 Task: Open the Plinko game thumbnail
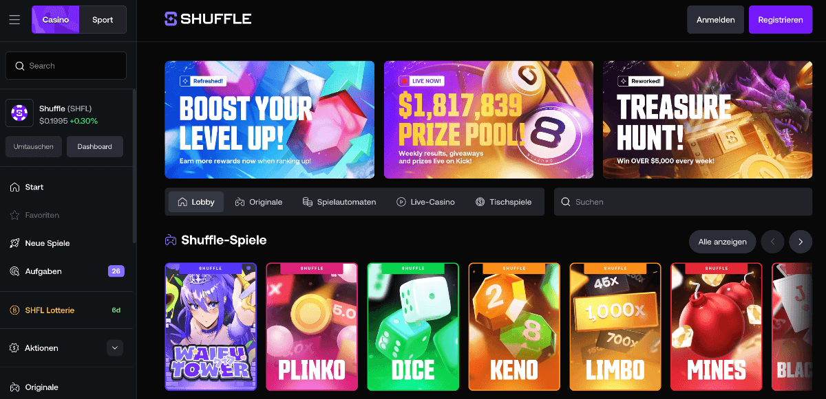point(312,327)
